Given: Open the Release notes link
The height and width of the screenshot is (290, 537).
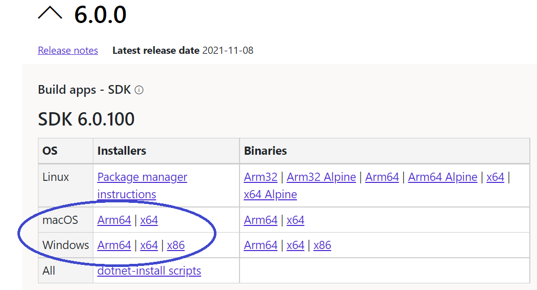Looking at the screenshot, I should point(68,50).
